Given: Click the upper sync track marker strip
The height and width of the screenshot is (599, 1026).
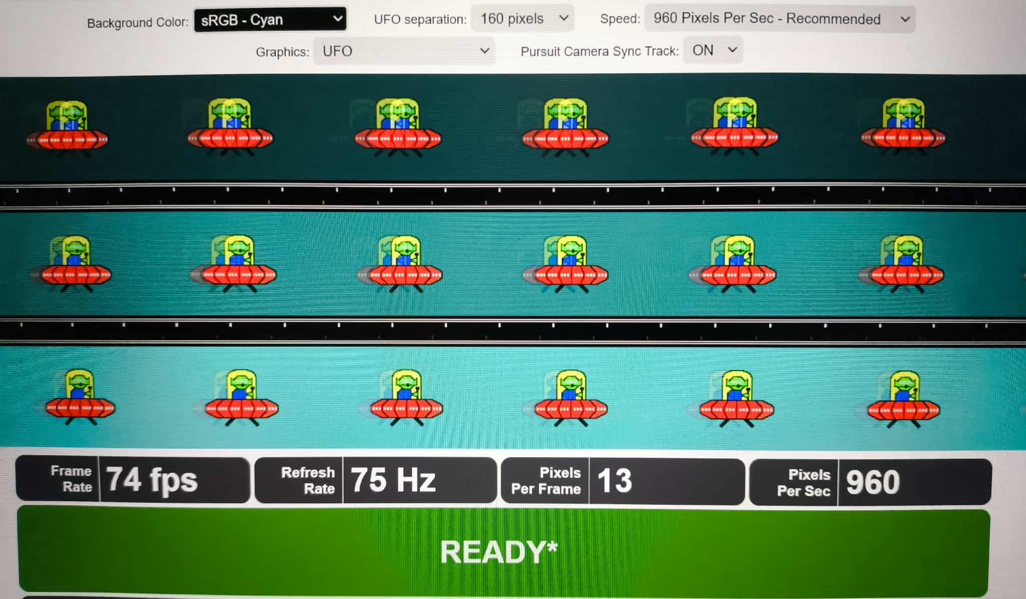Looking at the screenshot, I should click(x=513, y=196).
